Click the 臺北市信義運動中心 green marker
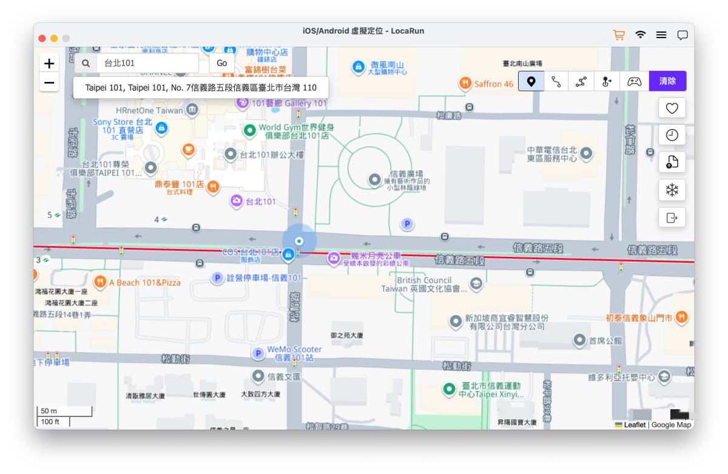The image size is (728, 474). tap(449, 389)
